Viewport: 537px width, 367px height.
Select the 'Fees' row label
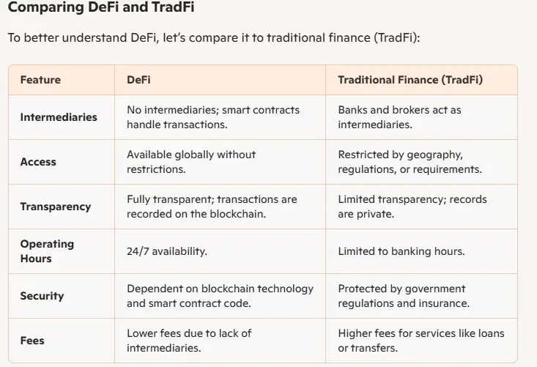pos(32,341)
